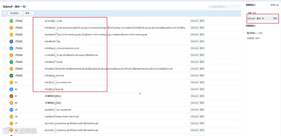Click 管理 next to QQmail - 副本 52
Viewport: 281px width, 136px height.
[275, 18]
